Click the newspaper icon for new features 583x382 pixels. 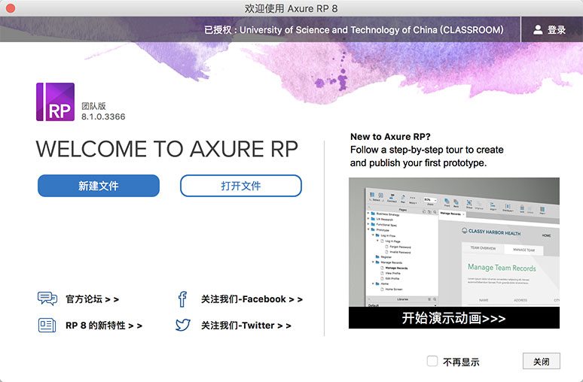point(47,325)
